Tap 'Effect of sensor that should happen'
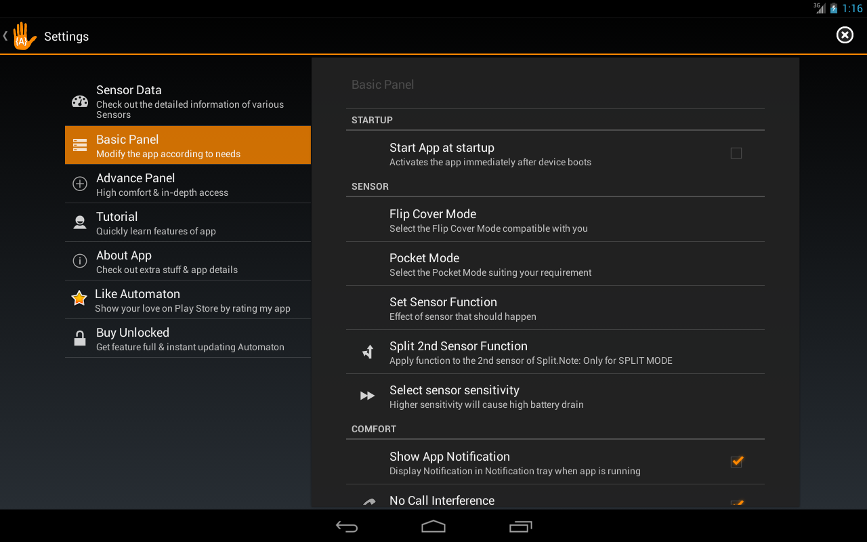The width and height of the screenshot is (867, 542). [x=463, y=316]
